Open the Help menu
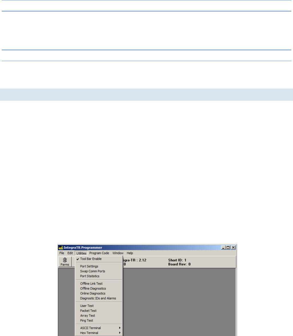 tap(130, 253)
